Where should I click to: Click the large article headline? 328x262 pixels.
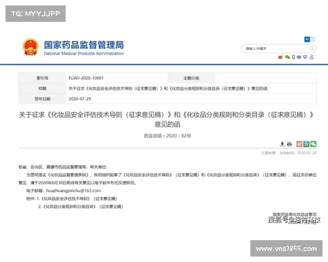(x=167, y=120)
